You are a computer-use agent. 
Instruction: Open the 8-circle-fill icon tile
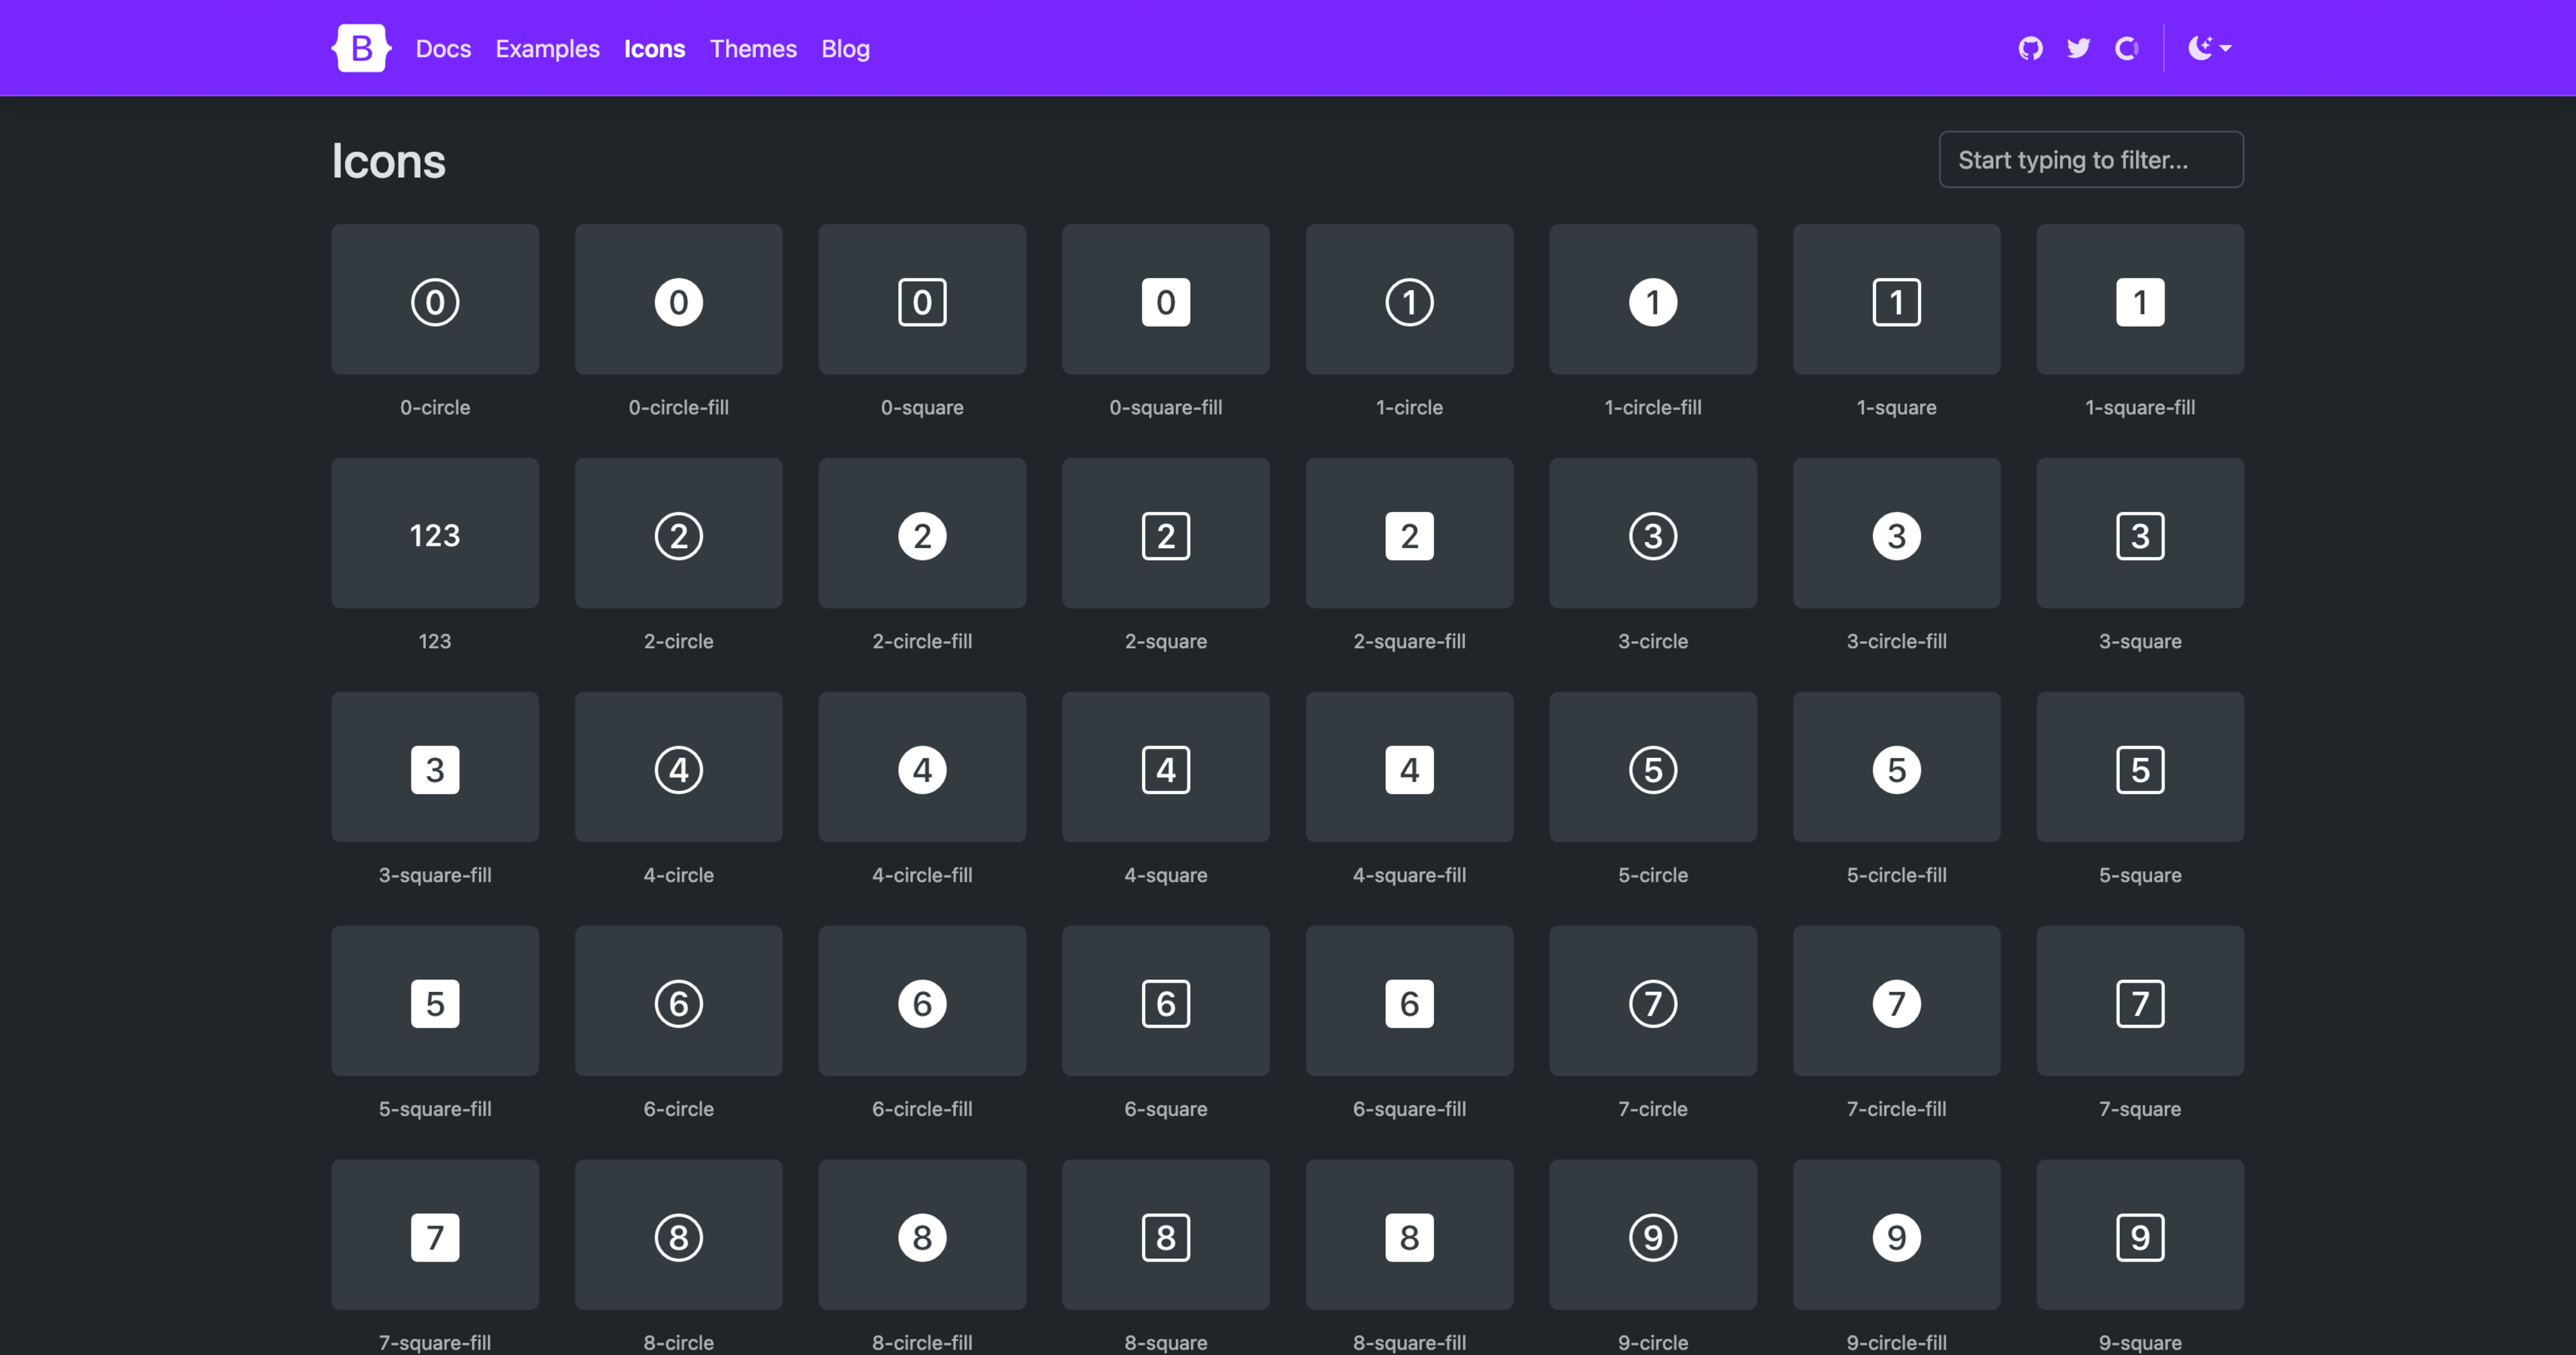[x=922, y=1235]
